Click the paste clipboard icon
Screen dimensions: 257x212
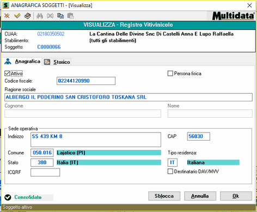71,16
